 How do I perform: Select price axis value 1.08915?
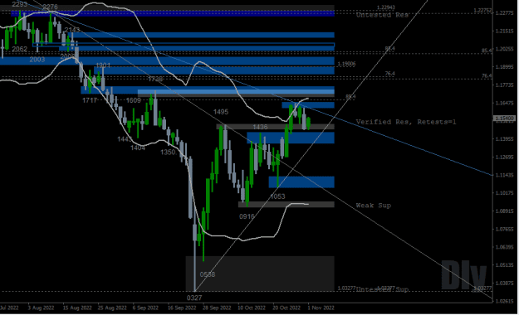coord(504,211)
